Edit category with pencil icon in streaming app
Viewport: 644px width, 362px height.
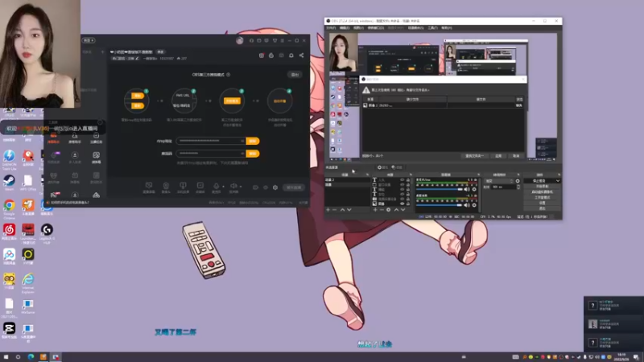137,58
